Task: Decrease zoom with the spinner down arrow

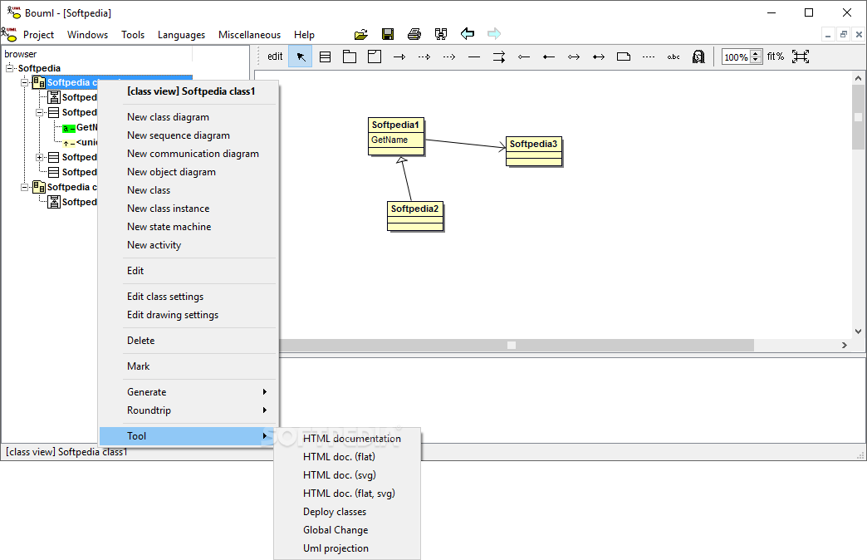Action: point(756,60)
